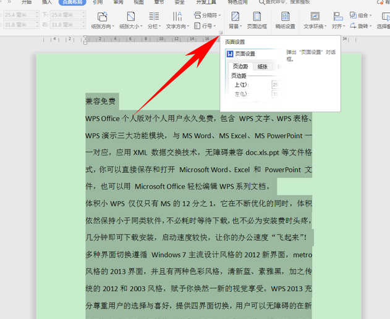Click the first-line indent marker on the ruler
Screen dimensions: 390x319
[x=85, y=38]
